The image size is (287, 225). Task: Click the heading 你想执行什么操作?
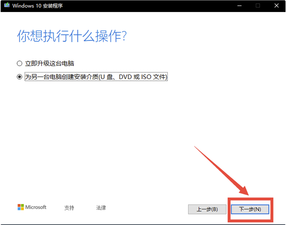(x=72, y=36)
